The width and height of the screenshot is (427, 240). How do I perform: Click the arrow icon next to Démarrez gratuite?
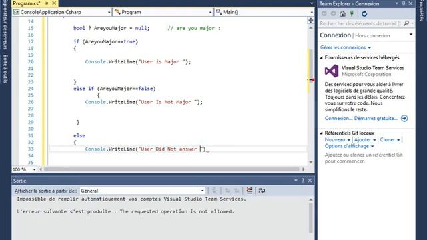point(404,119)
